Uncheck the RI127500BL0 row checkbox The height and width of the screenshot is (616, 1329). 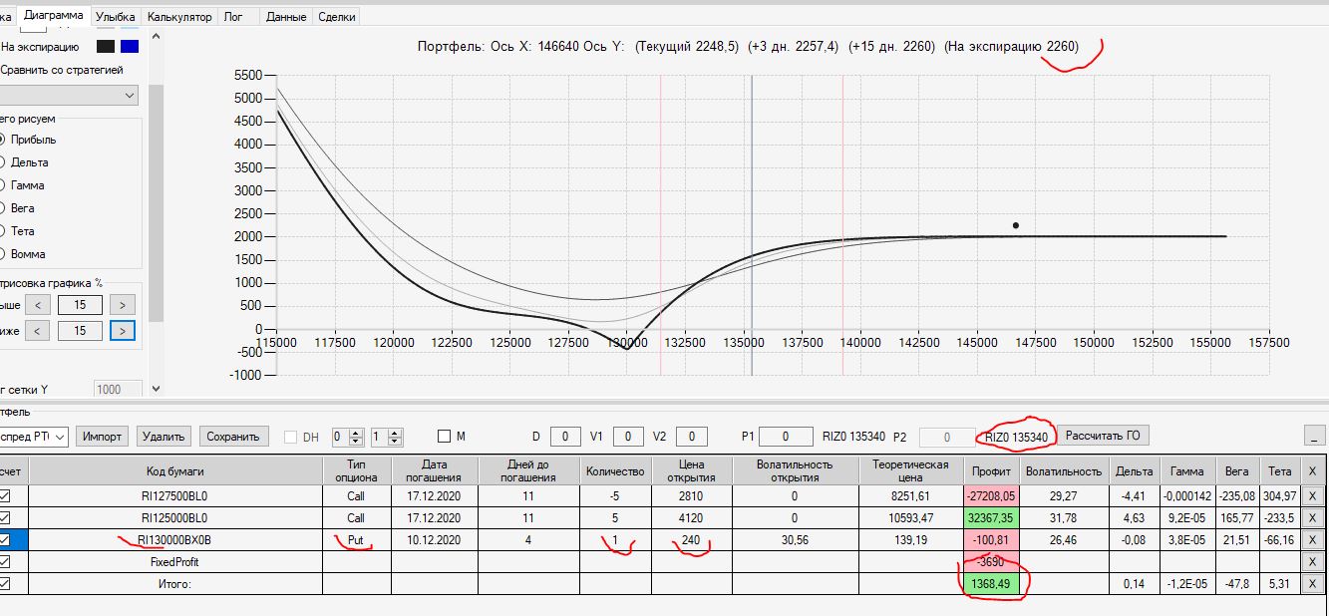(7, 496)
